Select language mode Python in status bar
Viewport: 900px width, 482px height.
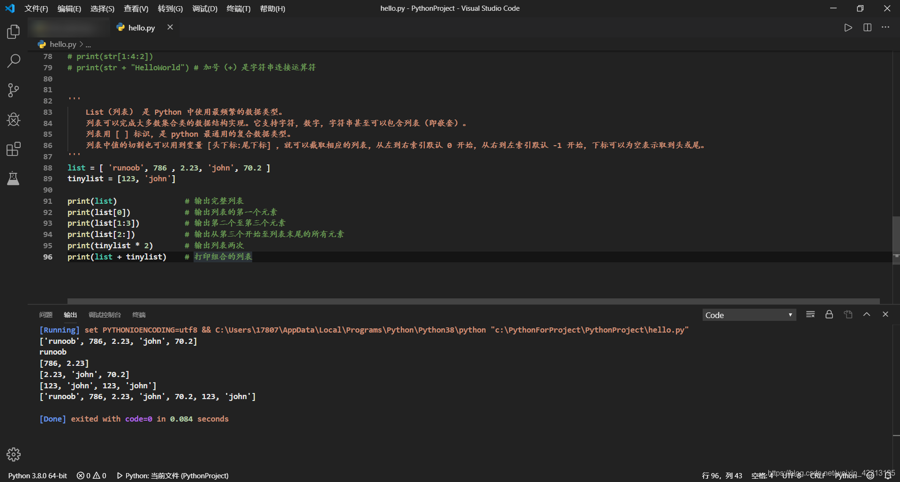846,475
